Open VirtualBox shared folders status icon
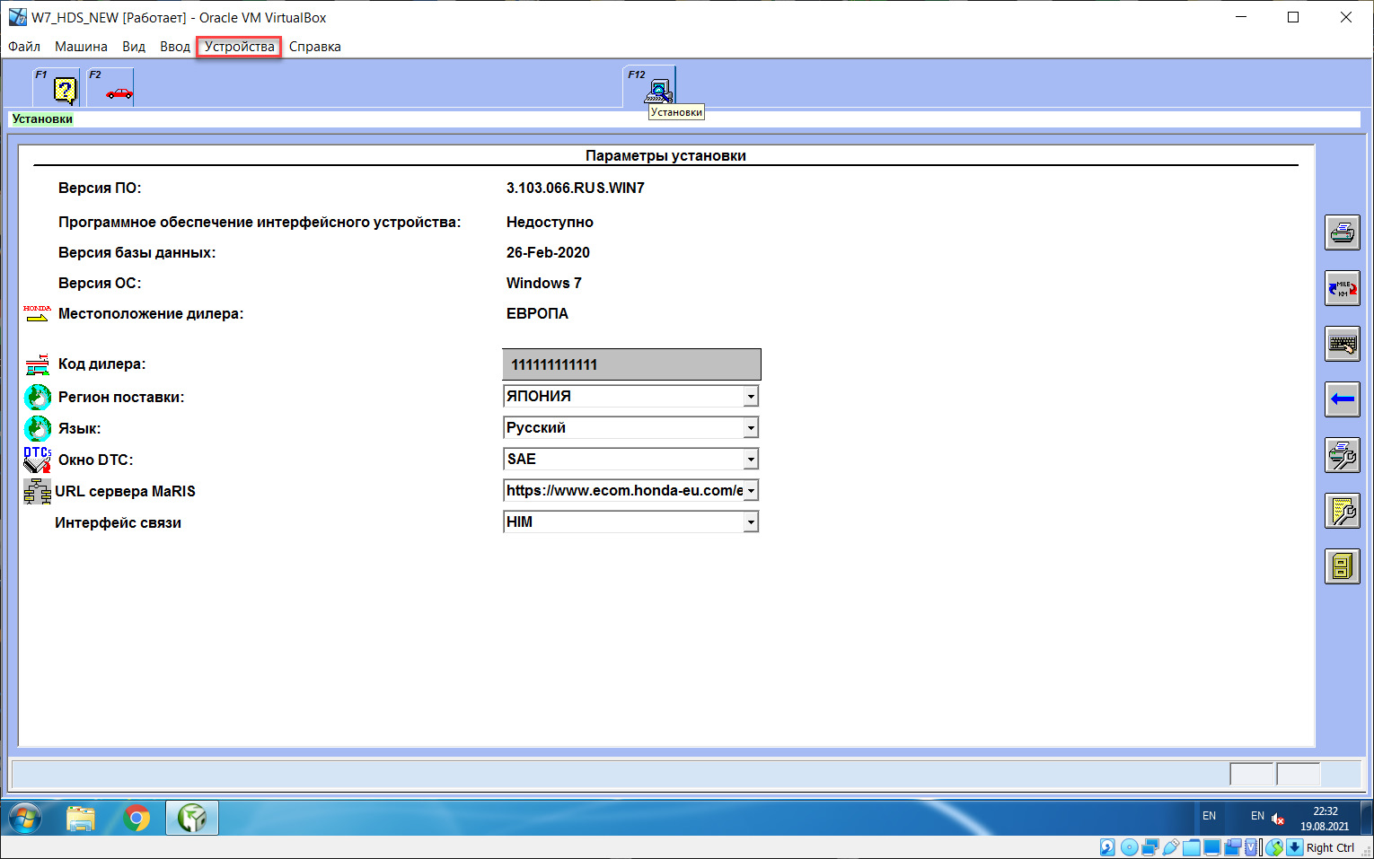1374x859 pixels. click(1192, 847)
